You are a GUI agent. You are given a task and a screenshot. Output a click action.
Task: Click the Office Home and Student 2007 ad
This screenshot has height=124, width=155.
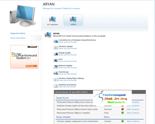point(24,57)
